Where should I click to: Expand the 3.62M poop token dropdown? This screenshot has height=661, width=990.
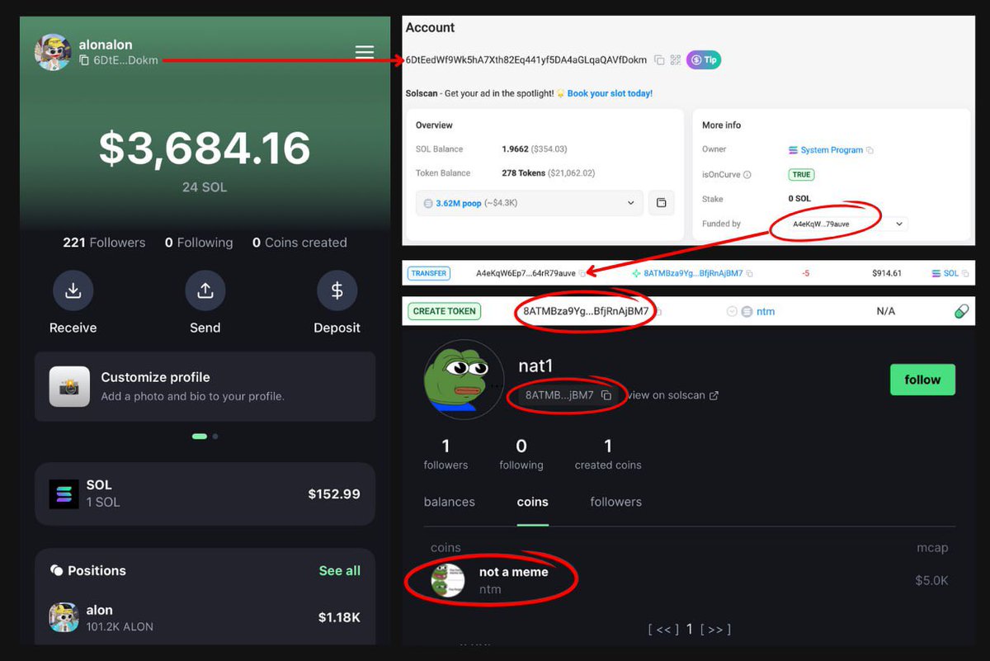529,203
